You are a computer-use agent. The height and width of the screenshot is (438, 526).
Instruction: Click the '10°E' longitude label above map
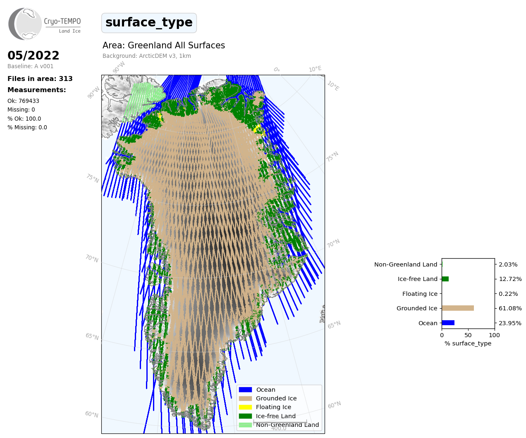(315, 69)
